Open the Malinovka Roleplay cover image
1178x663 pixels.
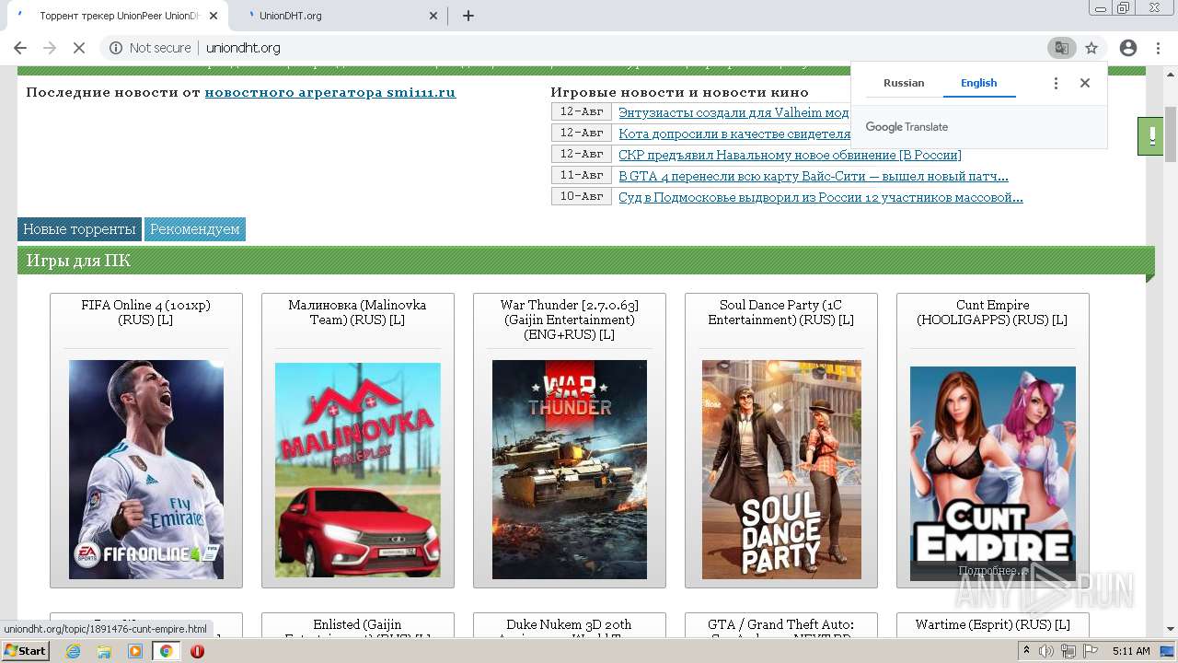(358, 470)
